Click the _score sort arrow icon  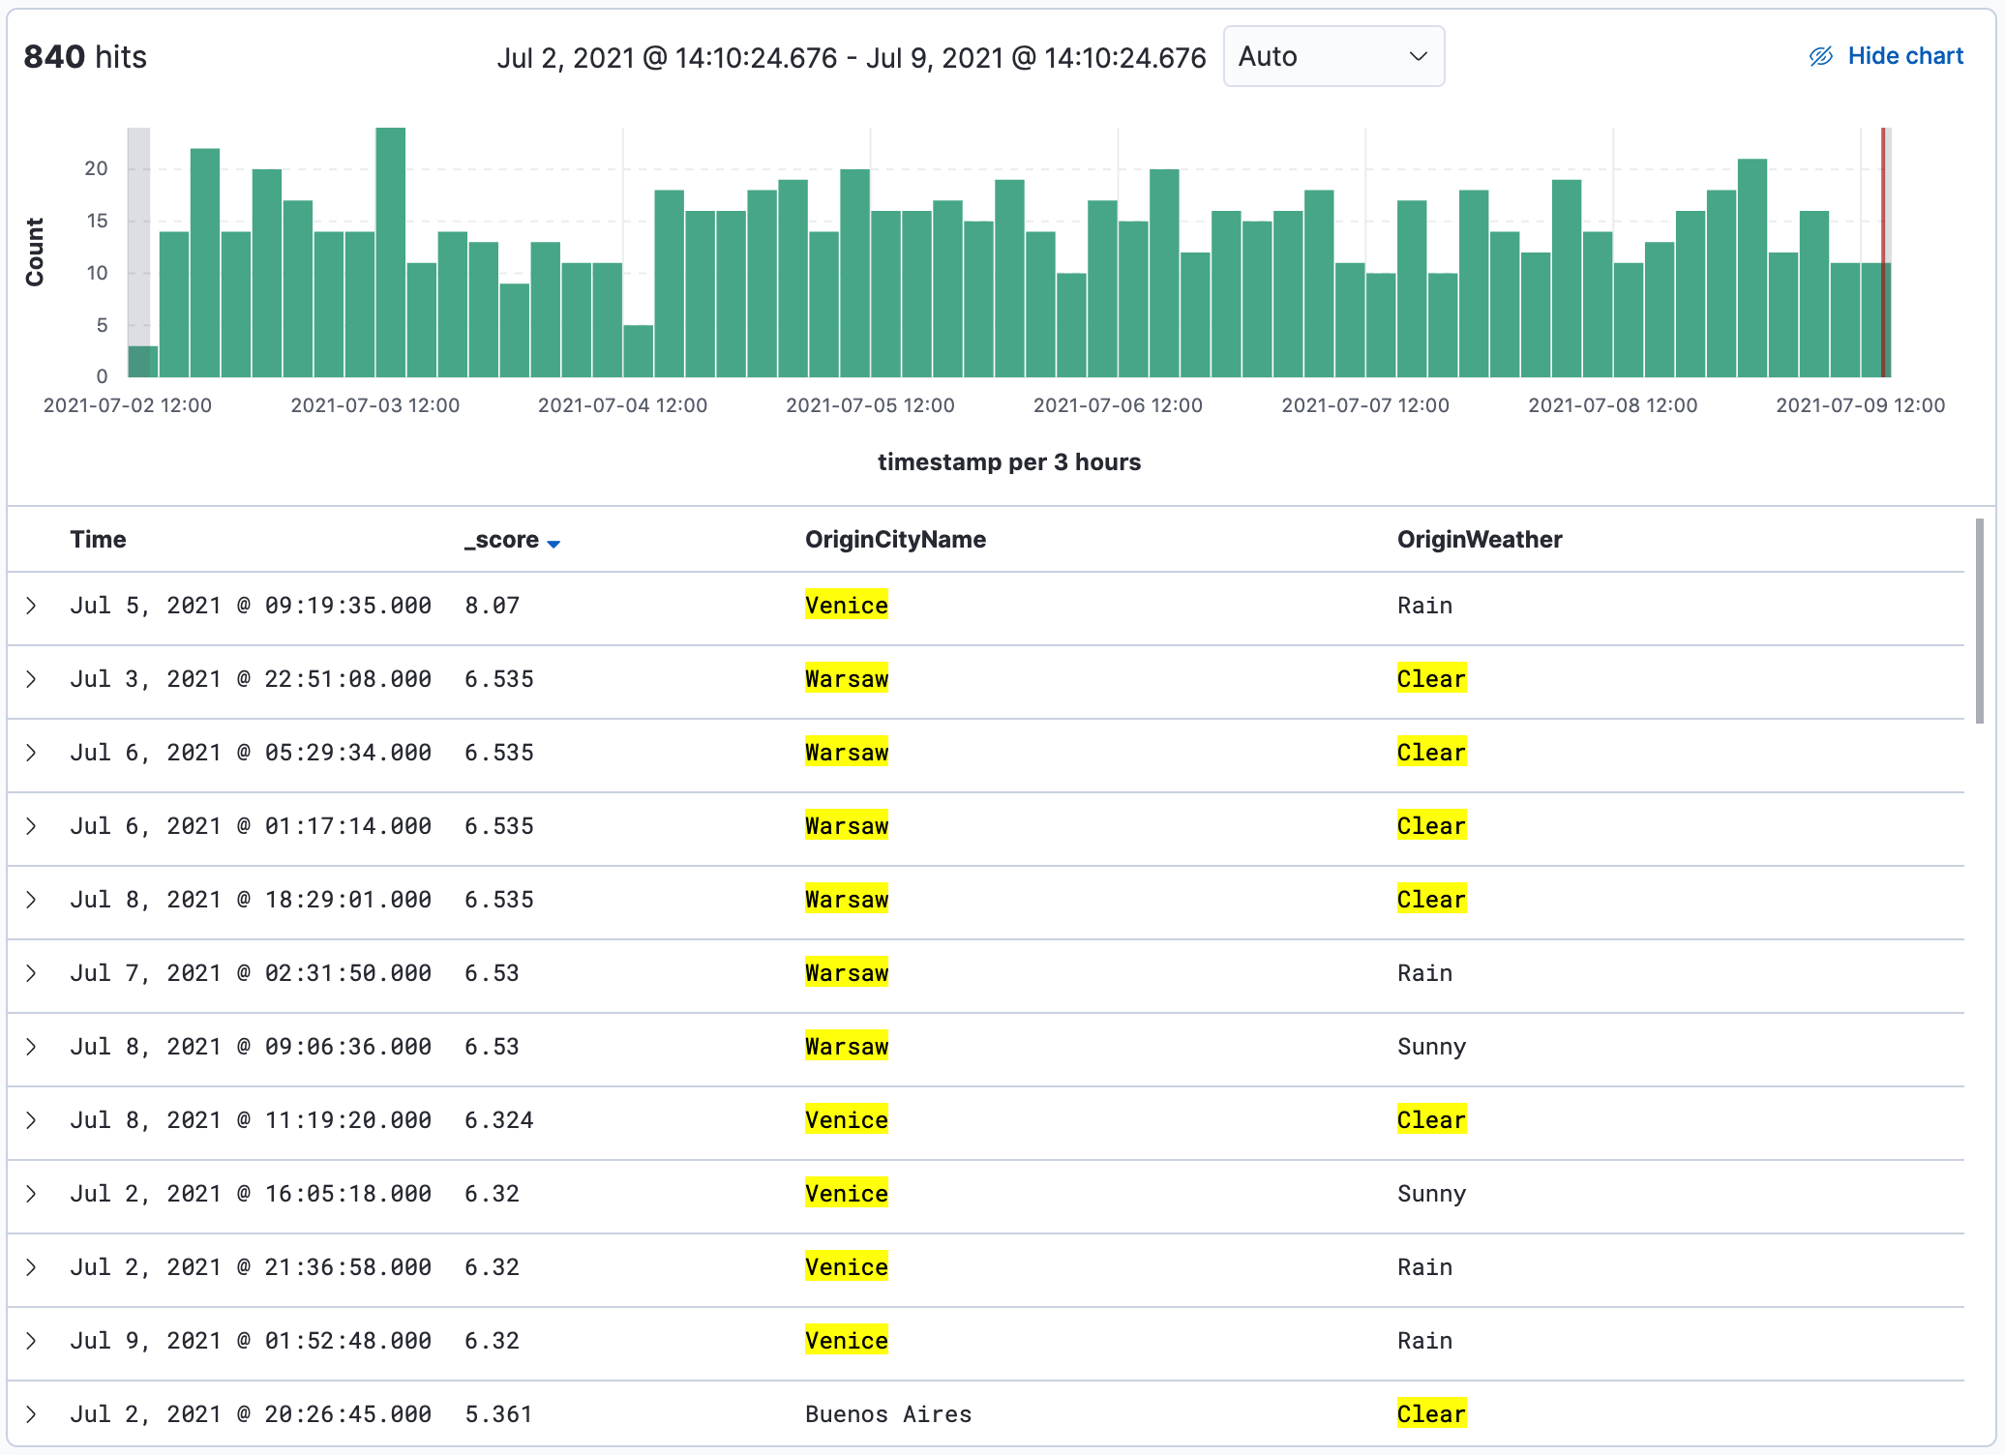click(554, 544)
